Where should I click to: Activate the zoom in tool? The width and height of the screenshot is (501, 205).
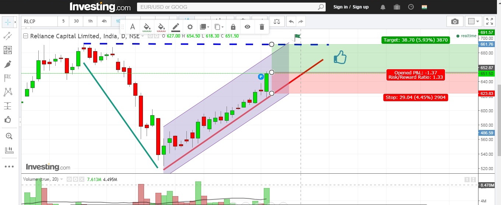point(9,136)
